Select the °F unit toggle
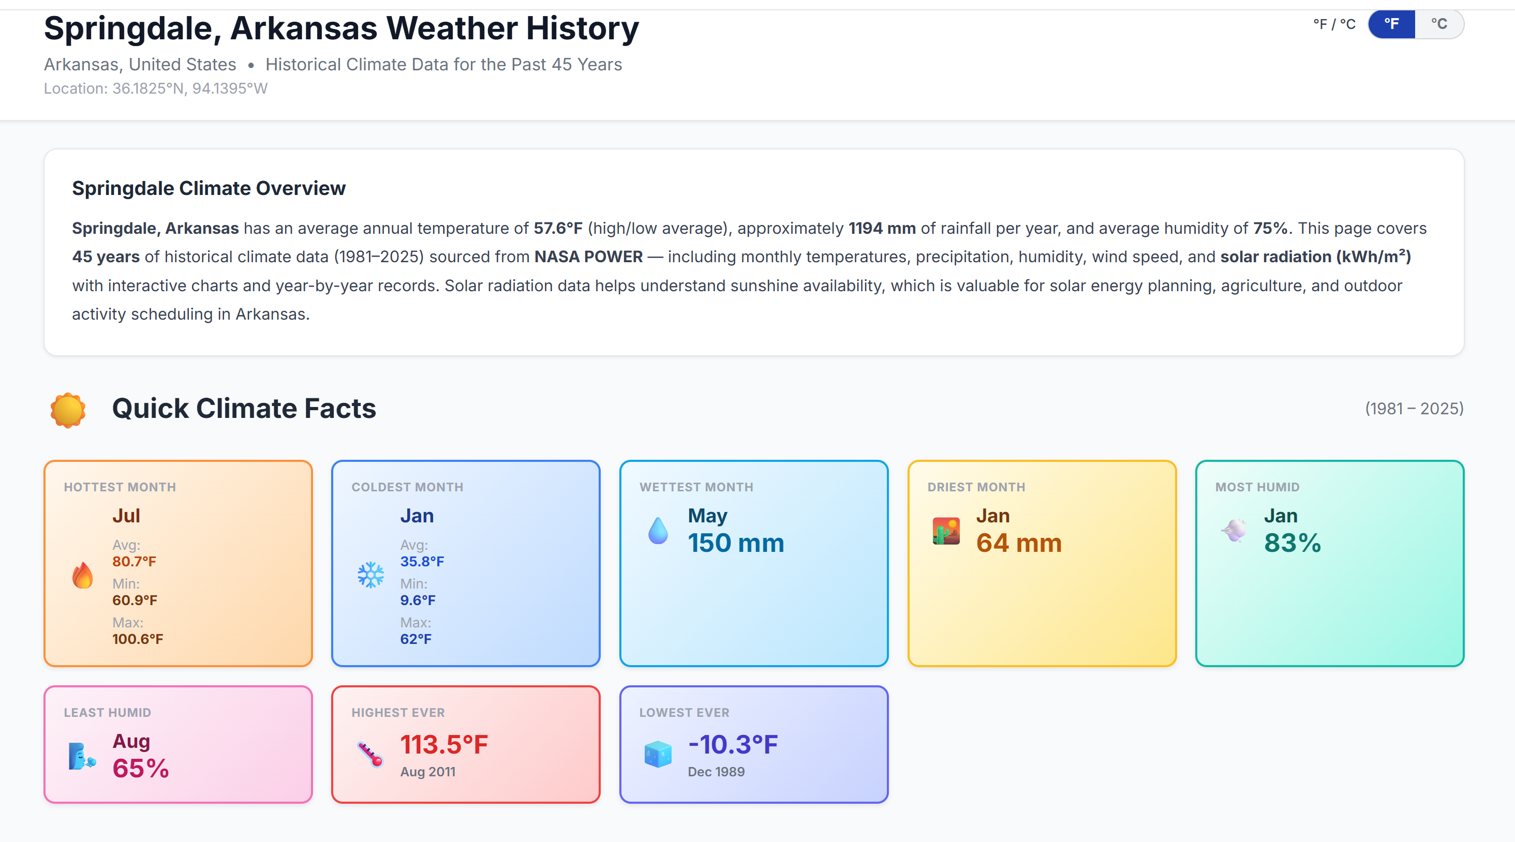The height and width of the screenshot is (842, 1515). coord(1391,24)
